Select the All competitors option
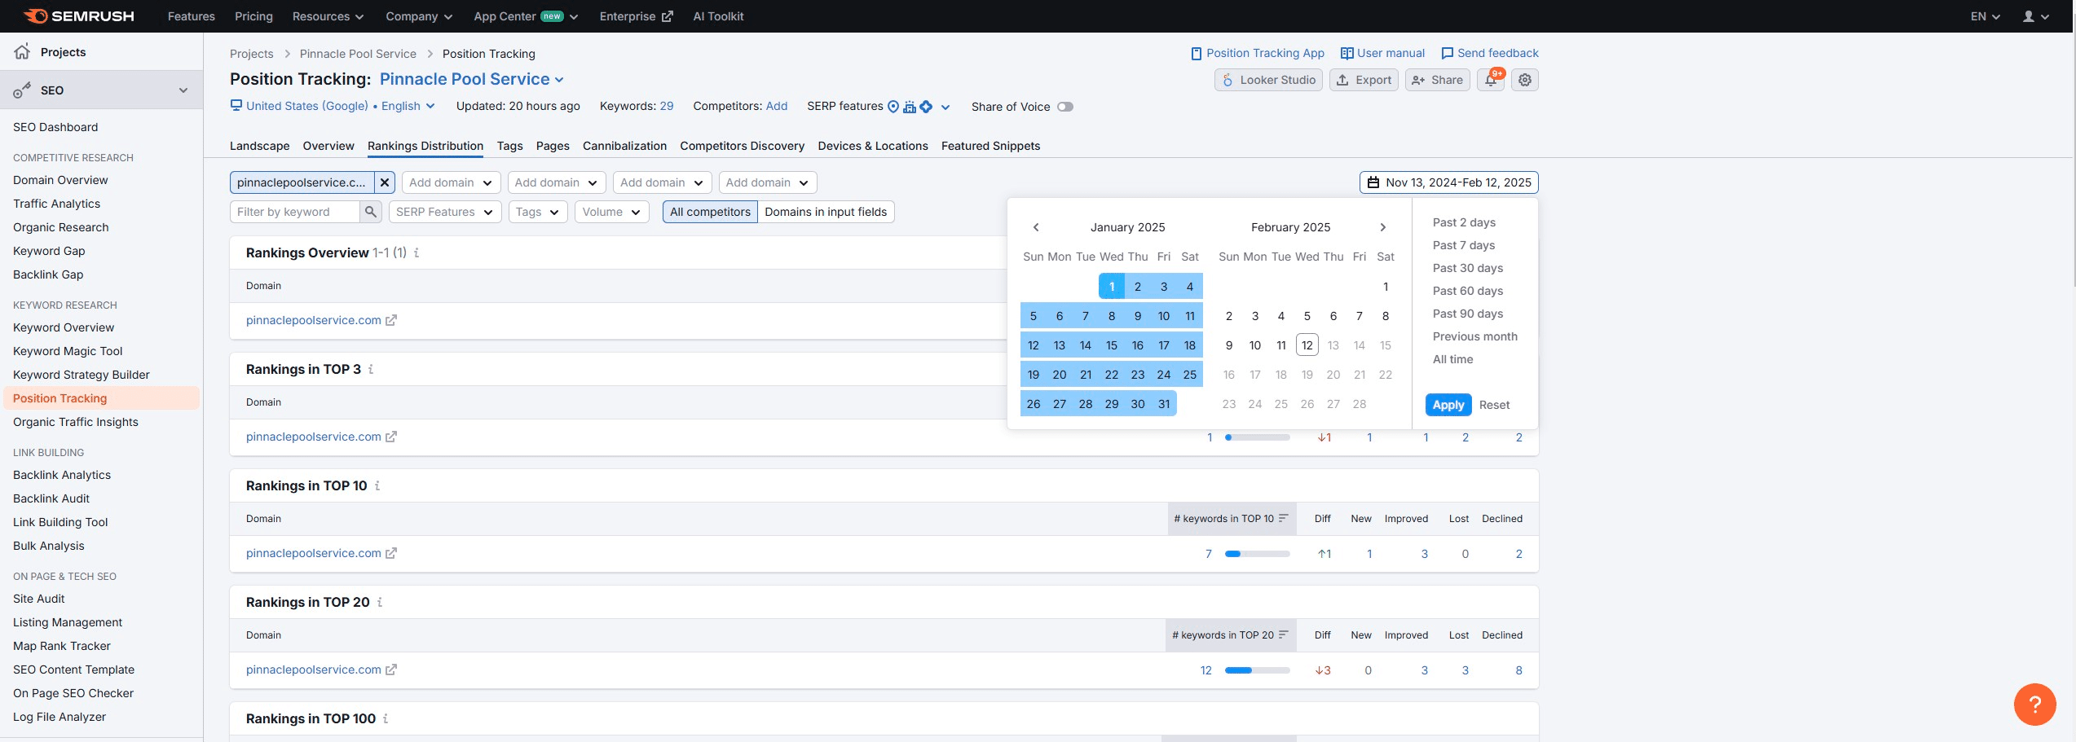The width and height of the screenshot is (2076, 742). point(710,212)
